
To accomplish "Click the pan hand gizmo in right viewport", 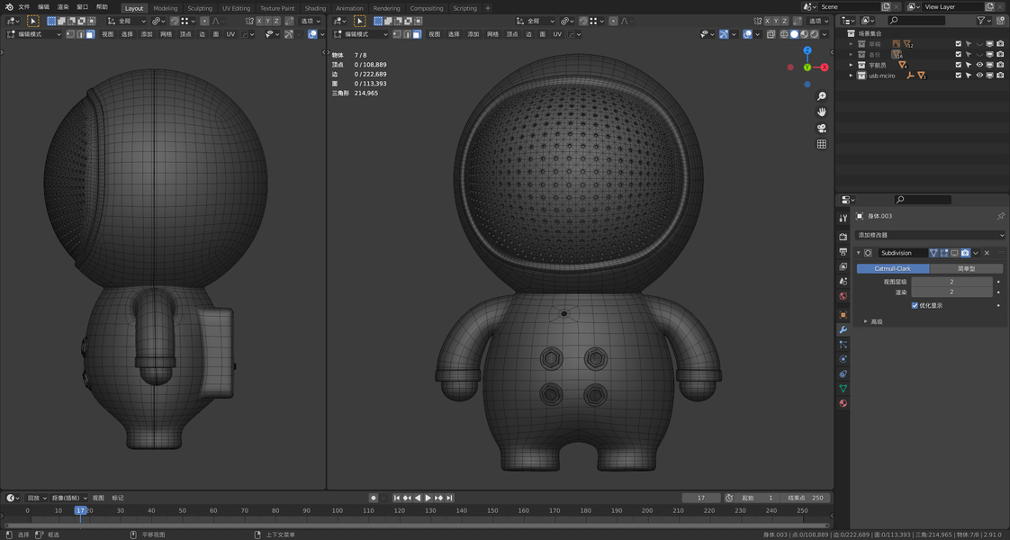I will (x=822, y=112).
